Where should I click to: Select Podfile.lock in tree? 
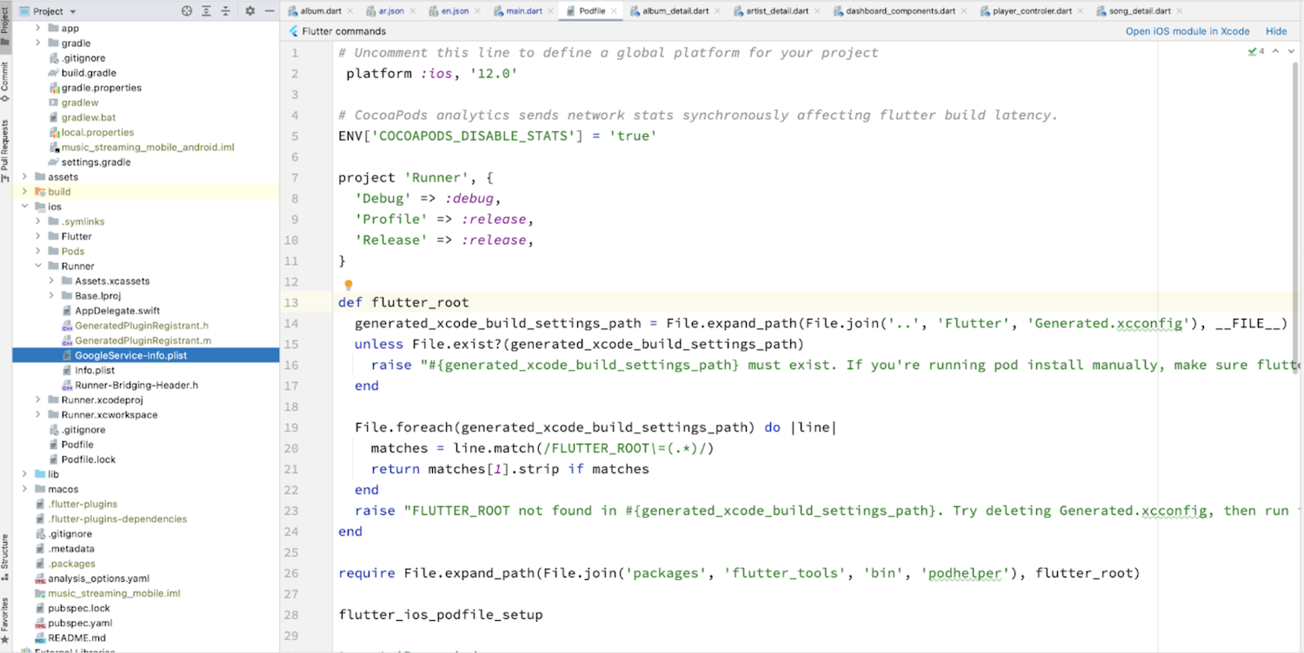click(89, 459)
